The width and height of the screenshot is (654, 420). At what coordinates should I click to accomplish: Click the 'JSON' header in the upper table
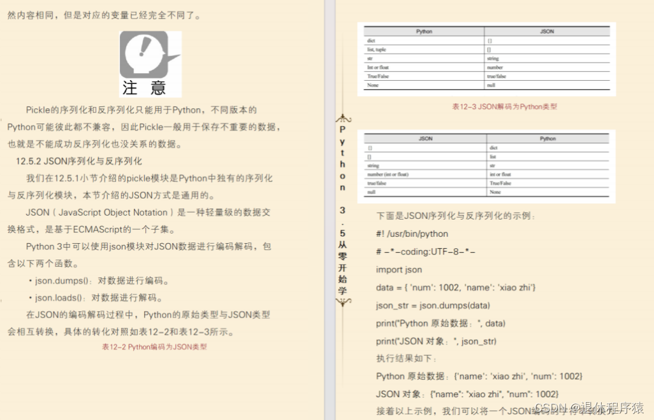click(547, 32)
